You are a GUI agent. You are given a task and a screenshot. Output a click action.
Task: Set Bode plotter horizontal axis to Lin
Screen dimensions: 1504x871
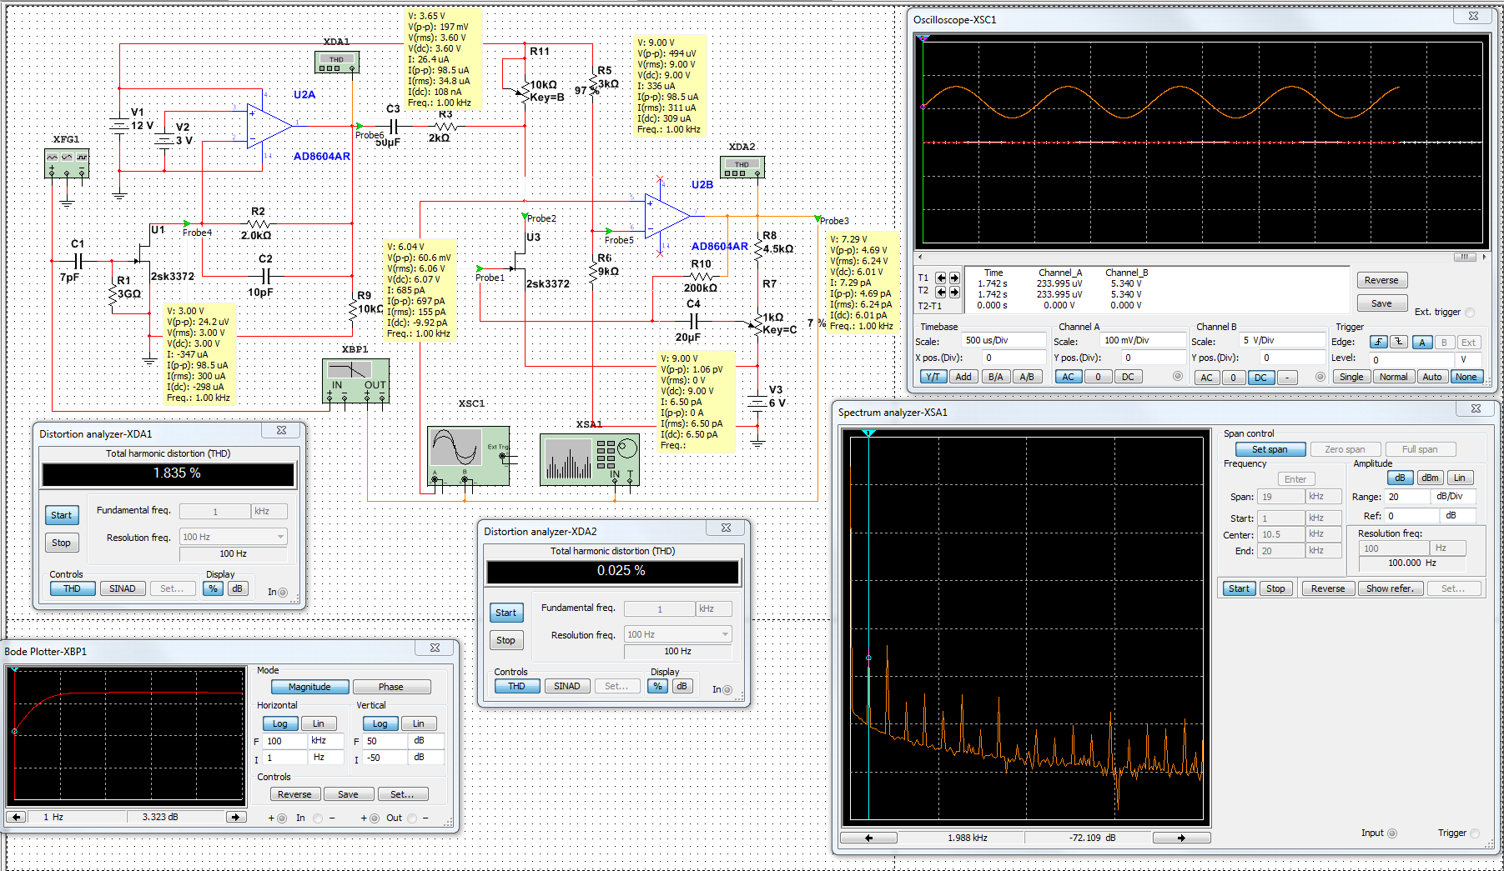[319, 723]
